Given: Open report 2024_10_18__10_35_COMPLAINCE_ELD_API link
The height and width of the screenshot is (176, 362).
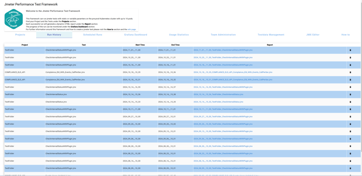Looking at the screenshot, I should [x=233, y=72].
